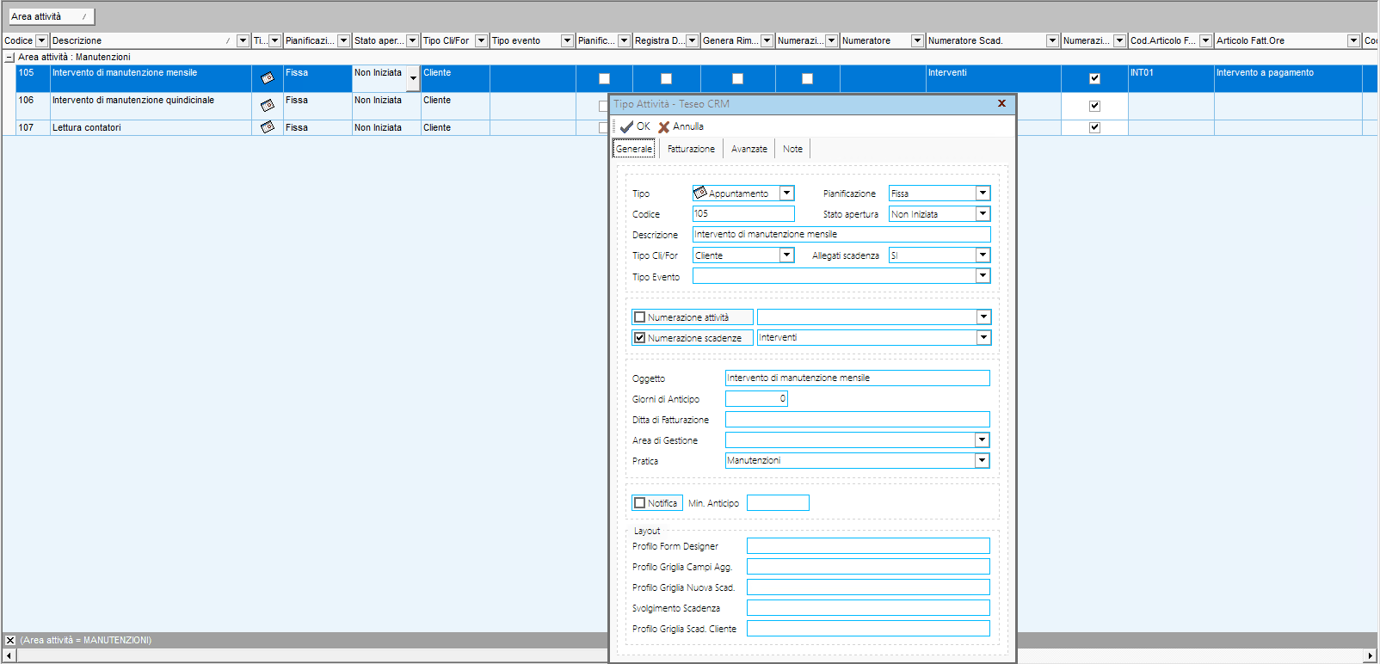This screenshot has width=1380, height=664.
Task: Uncheck the Numerazione scadenze checkbox
Action: [x=639, y=338]
